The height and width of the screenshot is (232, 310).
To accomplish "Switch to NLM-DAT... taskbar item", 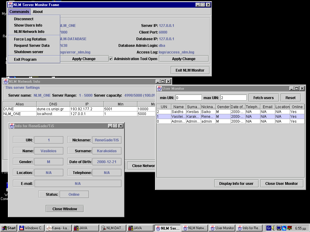I will 113,228.
